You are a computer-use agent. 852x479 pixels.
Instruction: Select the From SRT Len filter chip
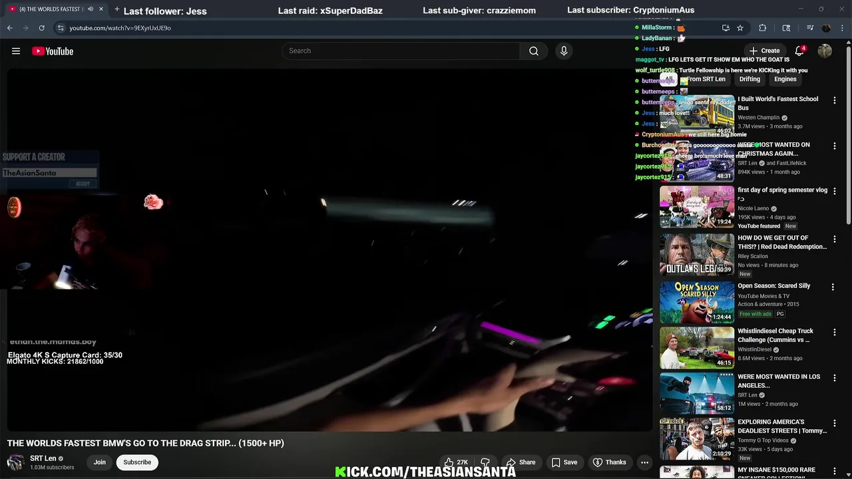pos(706,79)
